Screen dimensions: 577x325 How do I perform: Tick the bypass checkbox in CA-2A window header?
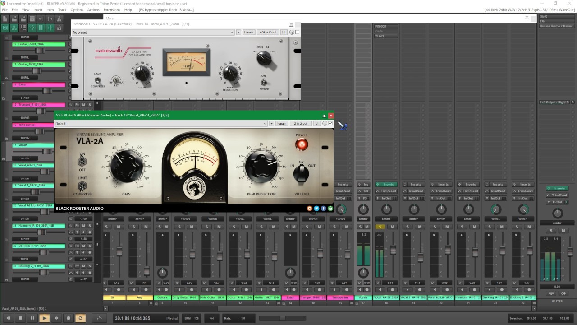pyautogui.click(x=297, y=32)
